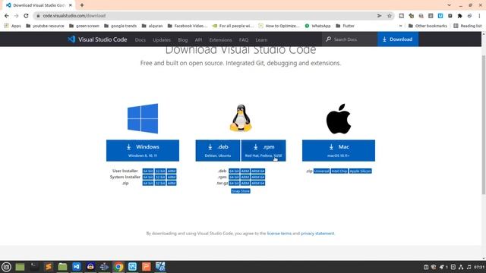This screenshot has height=273, width=486.
Task: Click the address bar URL
Action: tap(74, 16)
